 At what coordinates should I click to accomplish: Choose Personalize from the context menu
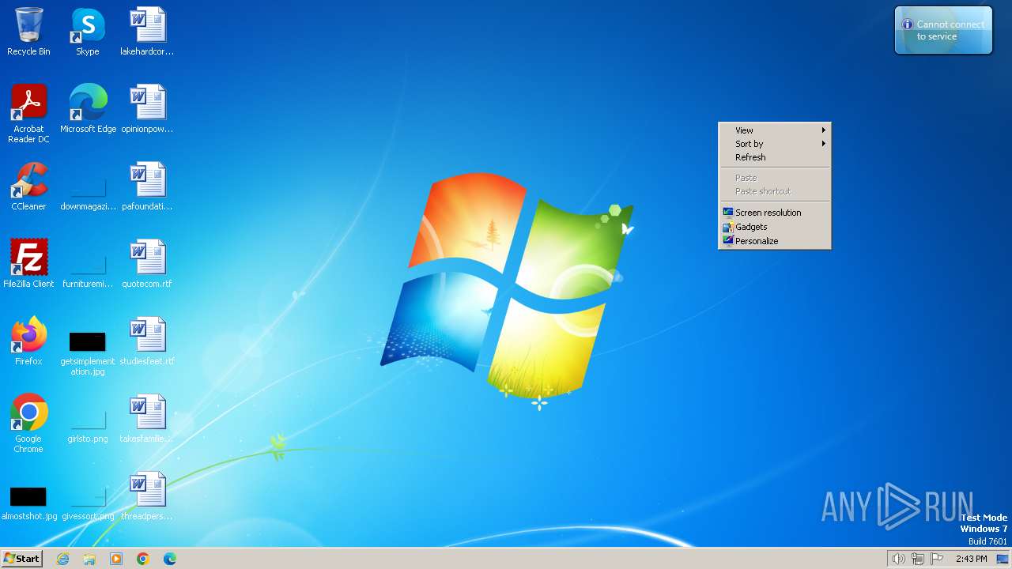pos(774,241)
